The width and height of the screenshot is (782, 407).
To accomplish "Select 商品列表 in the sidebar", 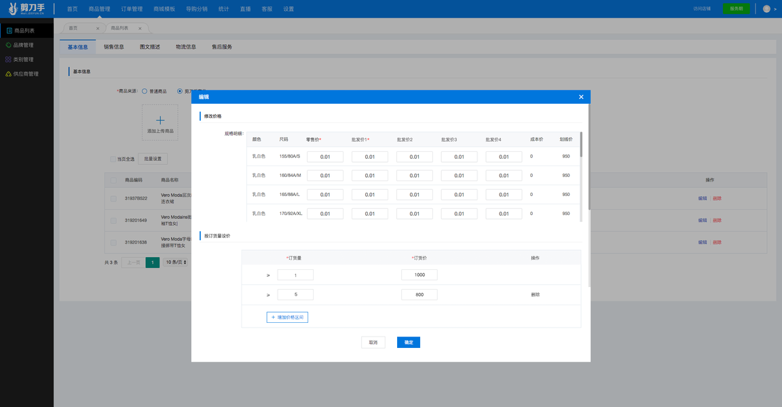I will (x=27, y=31).
